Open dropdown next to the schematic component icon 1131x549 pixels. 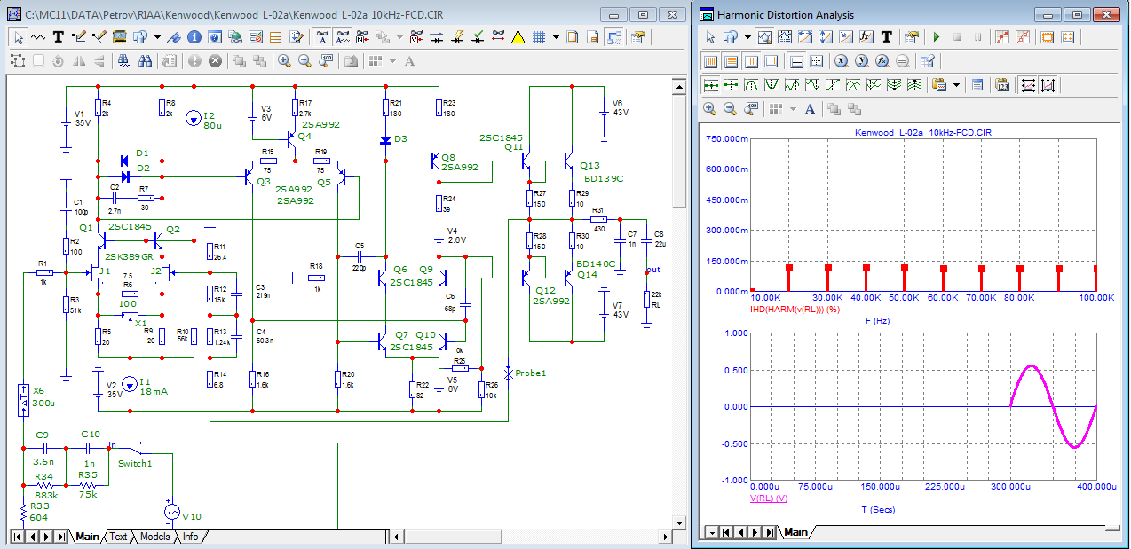[157, 37]
